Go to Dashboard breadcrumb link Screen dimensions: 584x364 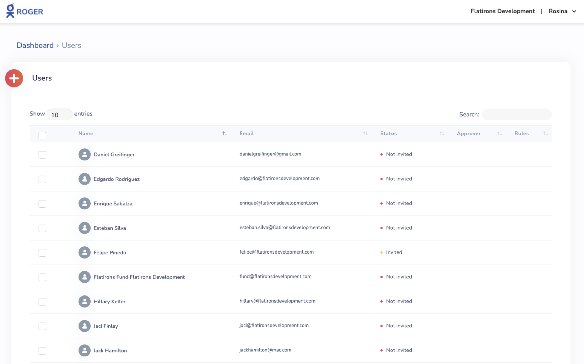pos(35,45)
